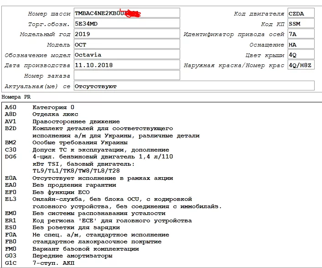Click the Дата производства label
Viewport: 322px width, 268px height.
37,65
